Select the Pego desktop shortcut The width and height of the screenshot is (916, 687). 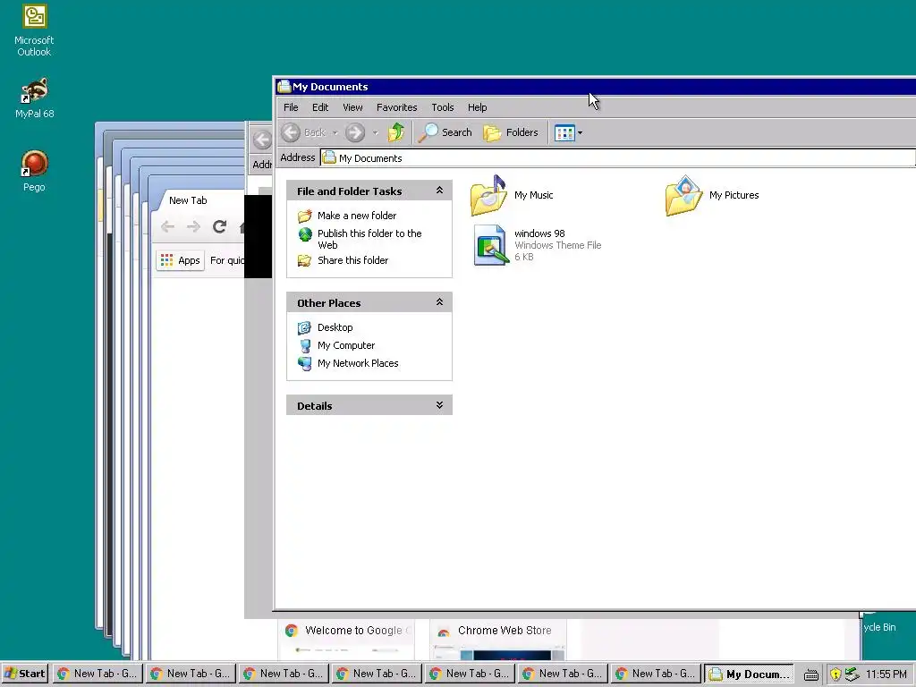coord(34,171)
